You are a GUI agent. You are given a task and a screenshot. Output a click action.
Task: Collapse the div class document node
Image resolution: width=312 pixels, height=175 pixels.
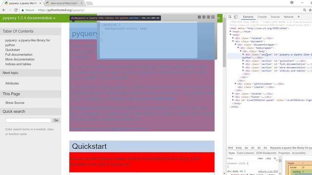(x=233, y=41)
